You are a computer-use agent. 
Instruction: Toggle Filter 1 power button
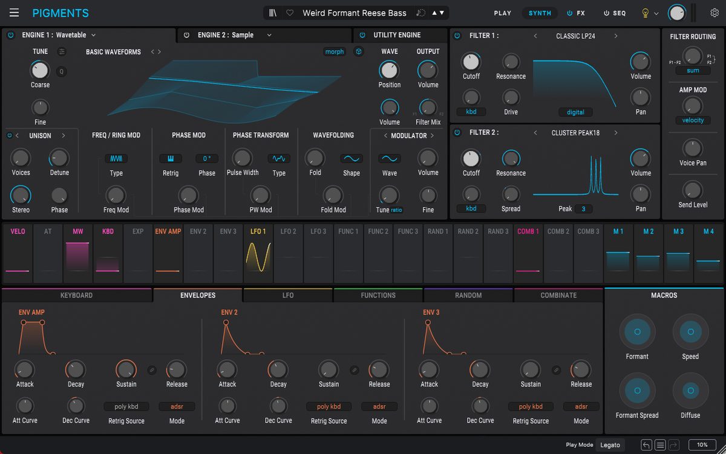[457, 36]
